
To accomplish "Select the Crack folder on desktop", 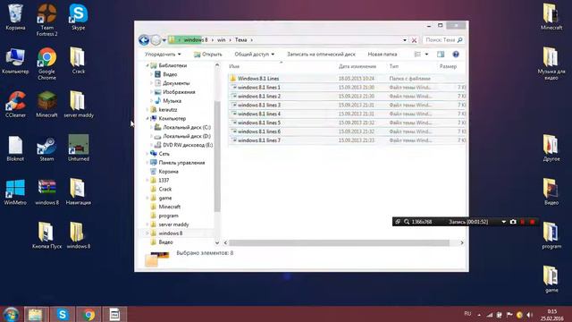I will click(x=78, y=60).
